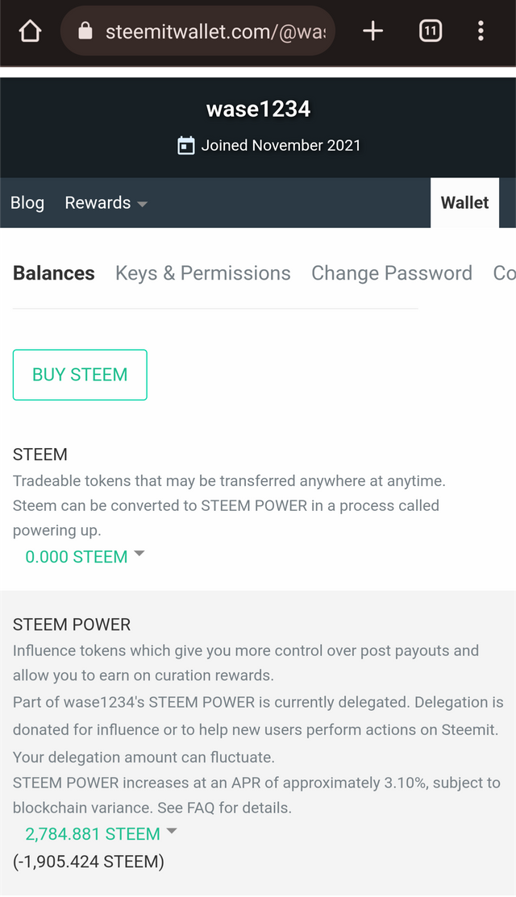Viewport: 516px width, 897px height.
Task: Open a new tab with plus icon
Action: 372,31
